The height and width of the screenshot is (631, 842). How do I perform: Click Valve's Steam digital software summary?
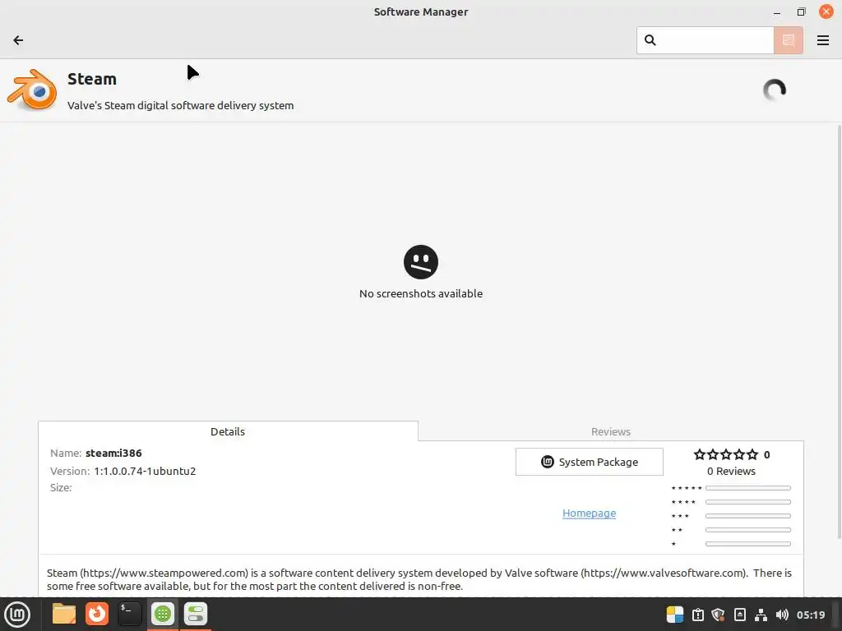(x=180, y=106)
